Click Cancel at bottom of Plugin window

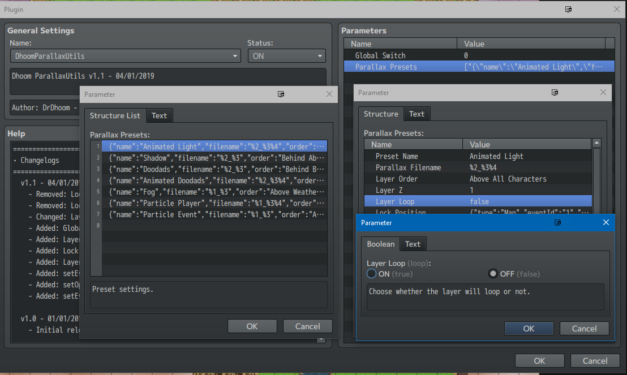[x=595, y=361]
